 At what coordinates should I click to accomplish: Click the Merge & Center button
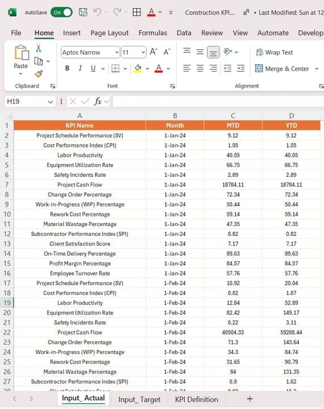click(x=282, y=69)
